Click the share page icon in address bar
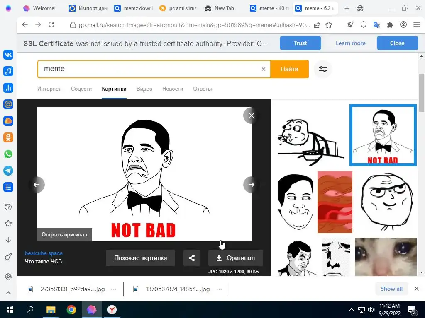Image resolution: width=425 pixels, height=318 pixels. [317, 25]
